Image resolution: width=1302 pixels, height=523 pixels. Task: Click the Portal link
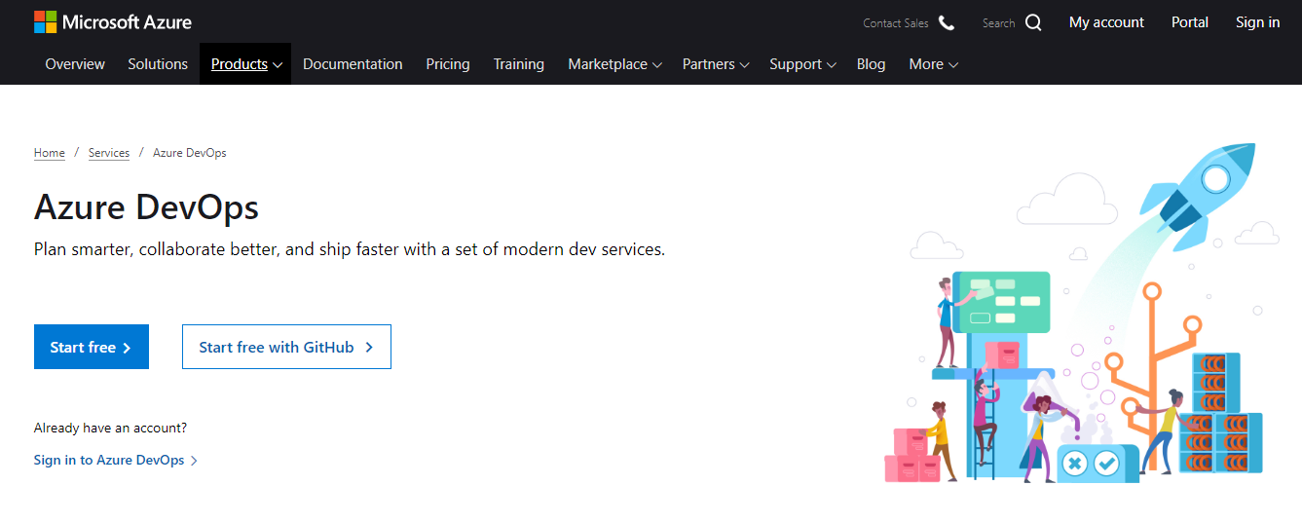click(x=1190, y=22)
